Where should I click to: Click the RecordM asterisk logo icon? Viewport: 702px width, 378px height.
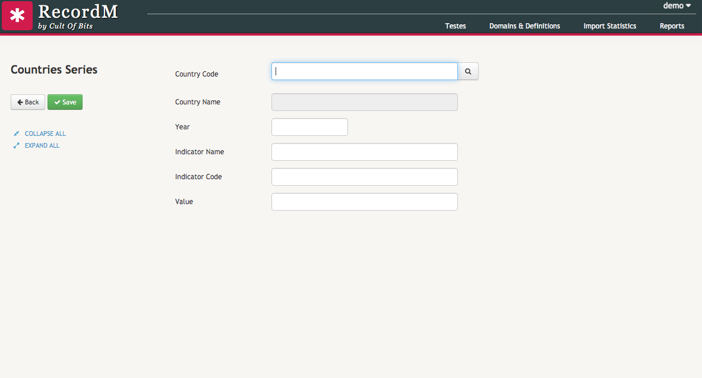[x=17, y=15]
